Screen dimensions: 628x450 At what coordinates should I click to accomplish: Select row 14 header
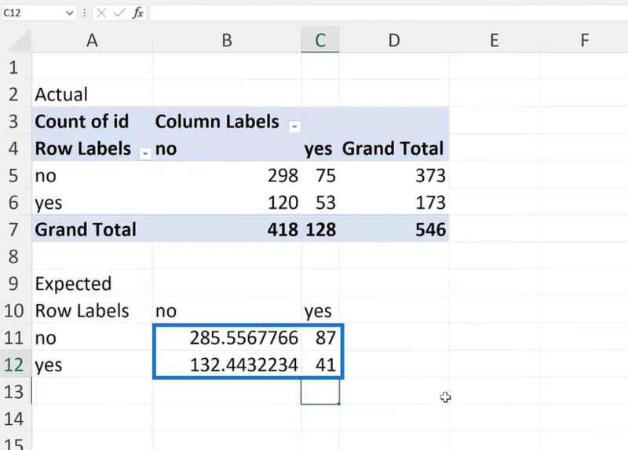14,419
